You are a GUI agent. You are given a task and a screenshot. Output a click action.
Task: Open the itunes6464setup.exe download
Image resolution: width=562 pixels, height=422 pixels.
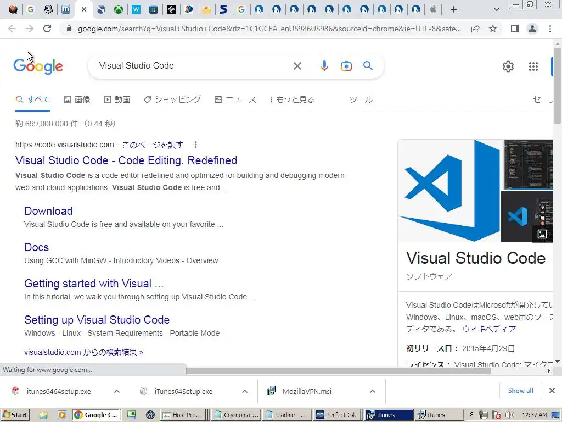58,391
